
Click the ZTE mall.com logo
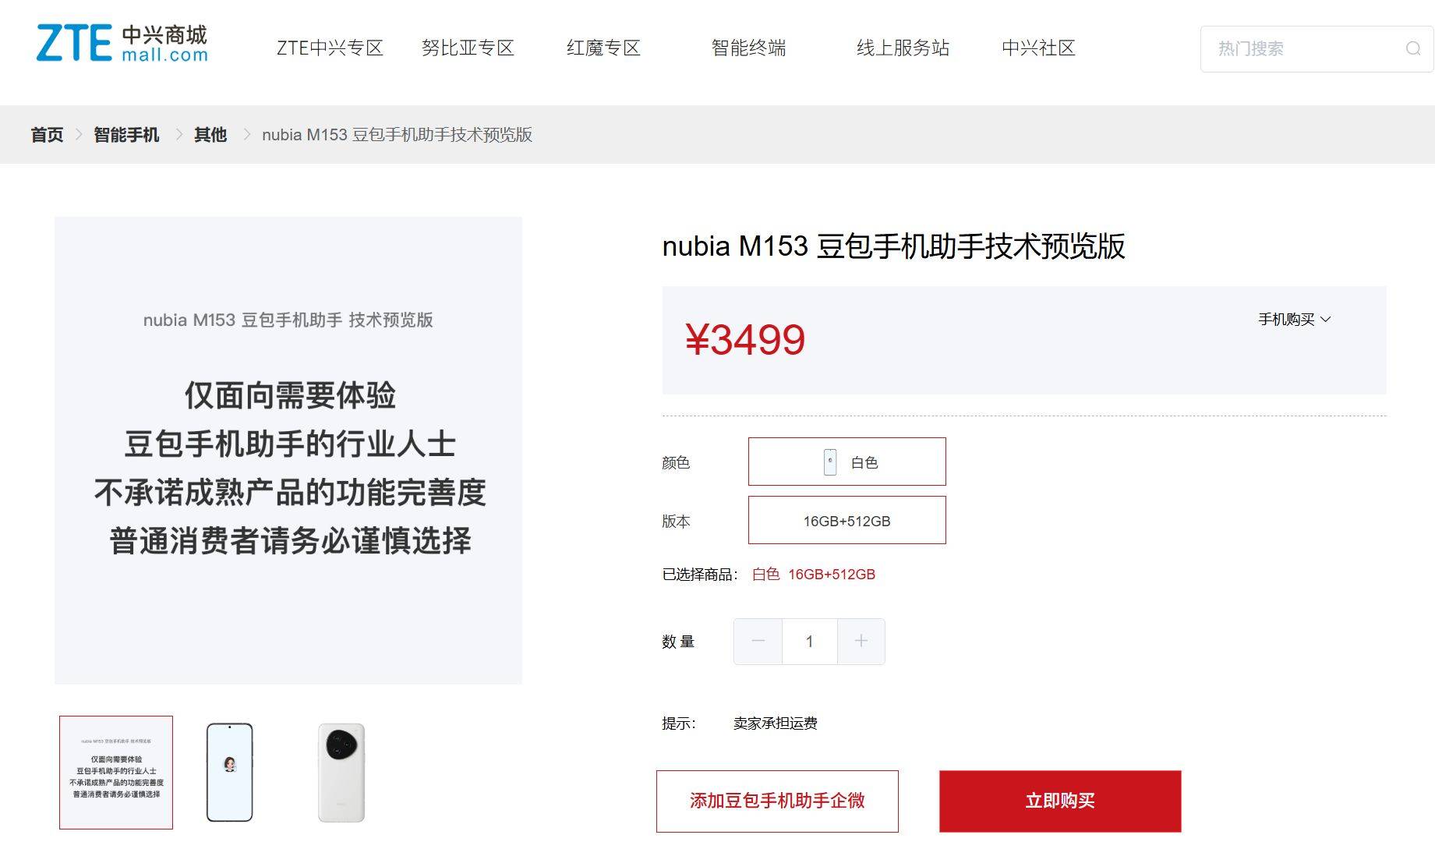coord(122,44)
